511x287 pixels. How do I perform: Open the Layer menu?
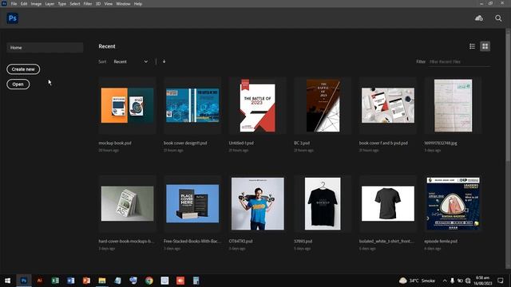50,4
